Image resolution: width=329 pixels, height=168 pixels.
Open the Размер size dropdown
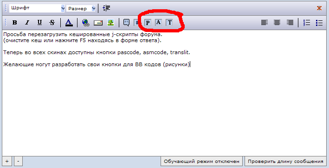81,9
